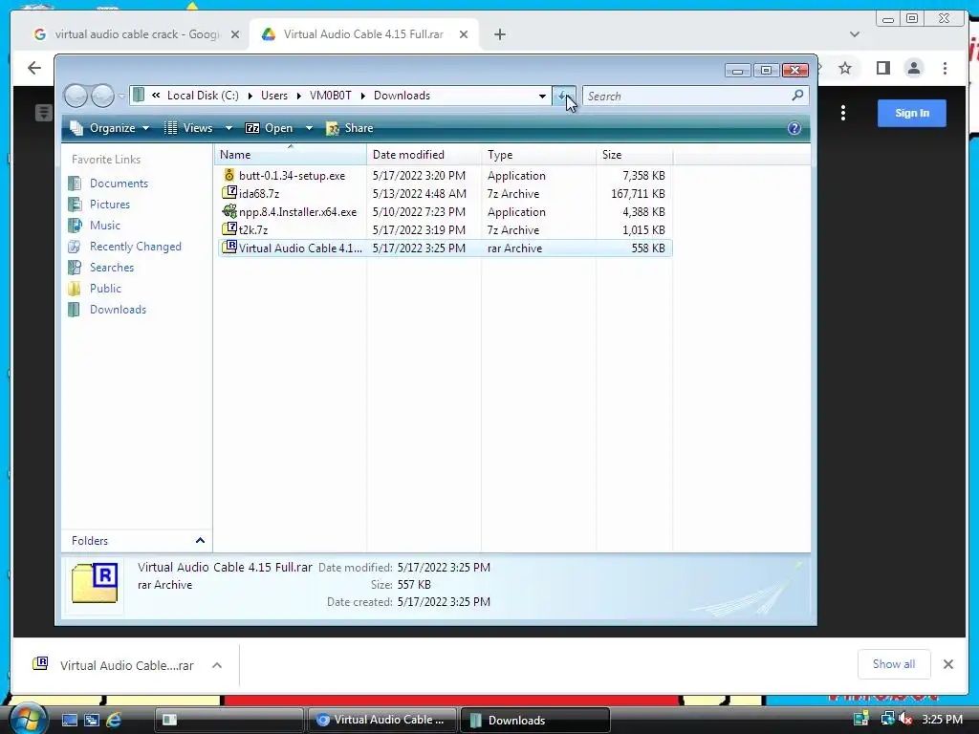Click the t2k.7z file icon

(229, 229)
